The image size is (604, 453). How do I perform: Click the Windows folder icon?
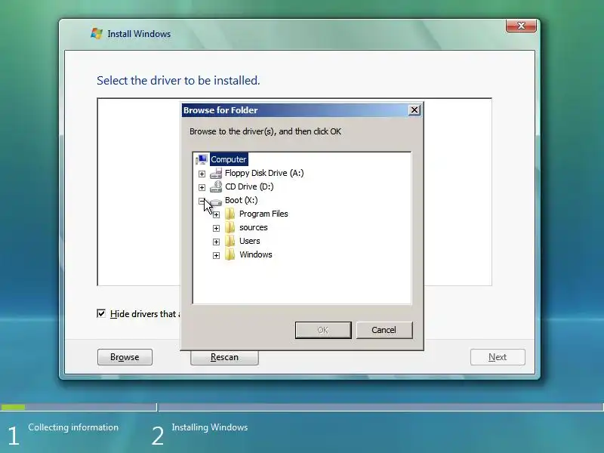click(x=230, y=254)
